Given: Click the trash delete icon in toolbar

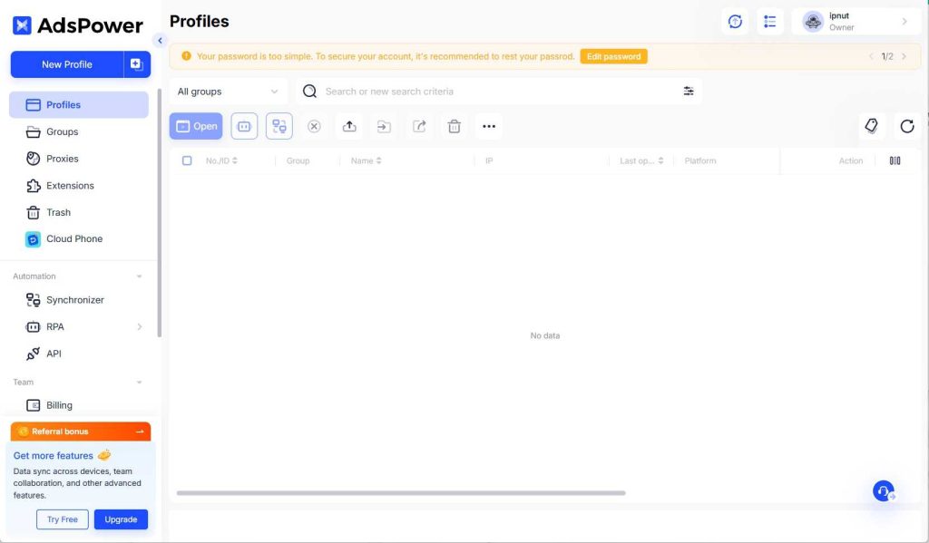Looking at the screenshot, I should click(x=455, y=127).
